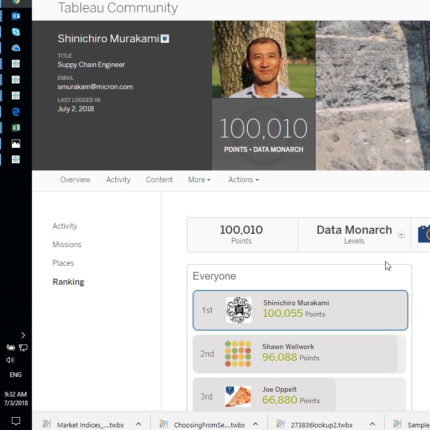The height and width of the screenshot is (430, 430).
Task: Open the network connection tray icon
Action: coord(23,348)
